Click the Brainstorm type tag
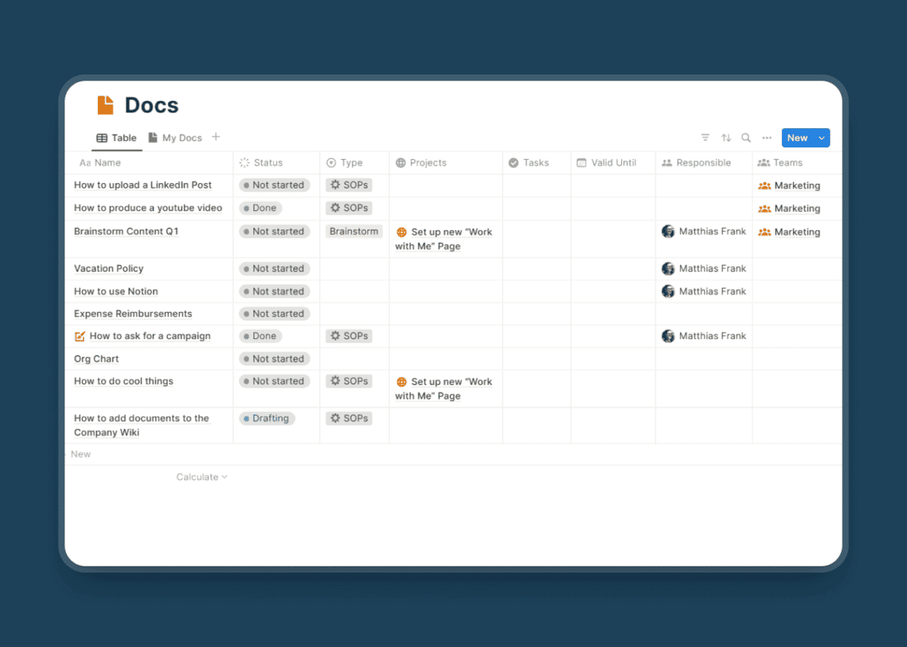Viewport: 907px width, 647px height. (354, 232)
